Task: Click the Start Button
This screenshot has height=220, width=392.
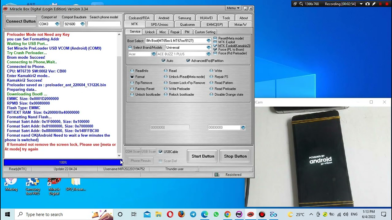Action: [203, 156]
